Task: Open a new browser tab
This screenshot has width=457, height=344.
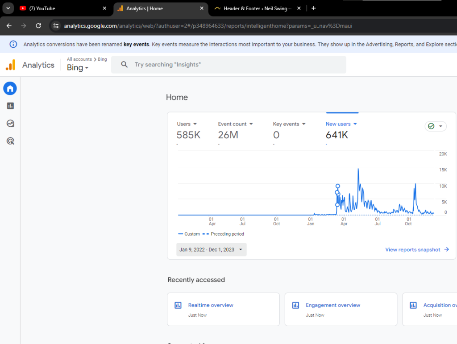Action: [313, 8]
